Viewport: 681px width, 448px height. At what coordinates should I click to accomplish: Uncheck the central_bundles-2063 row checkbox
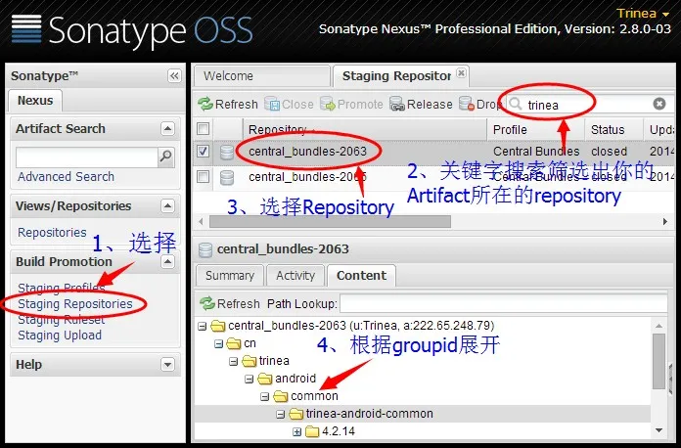point(203,151)
